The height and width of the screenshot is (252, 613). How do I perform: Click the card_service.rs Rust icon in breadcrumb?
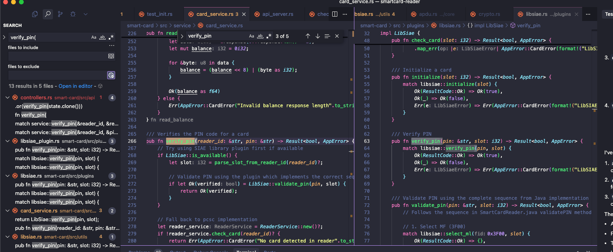coord(201,25)
